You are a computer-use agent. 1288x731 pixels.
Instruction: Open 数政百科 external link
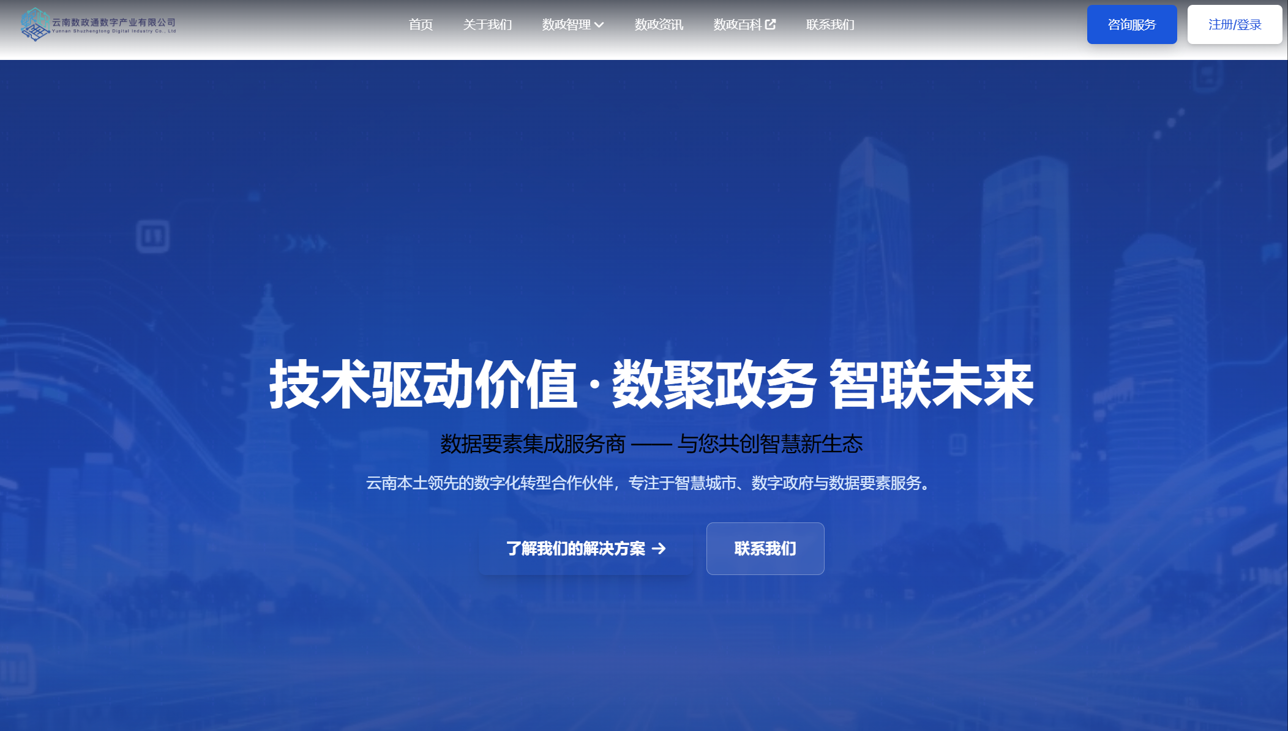[x=738, y=24]
